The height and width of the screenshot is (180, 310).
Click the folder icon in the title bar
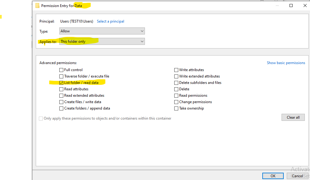coord(37,5)
